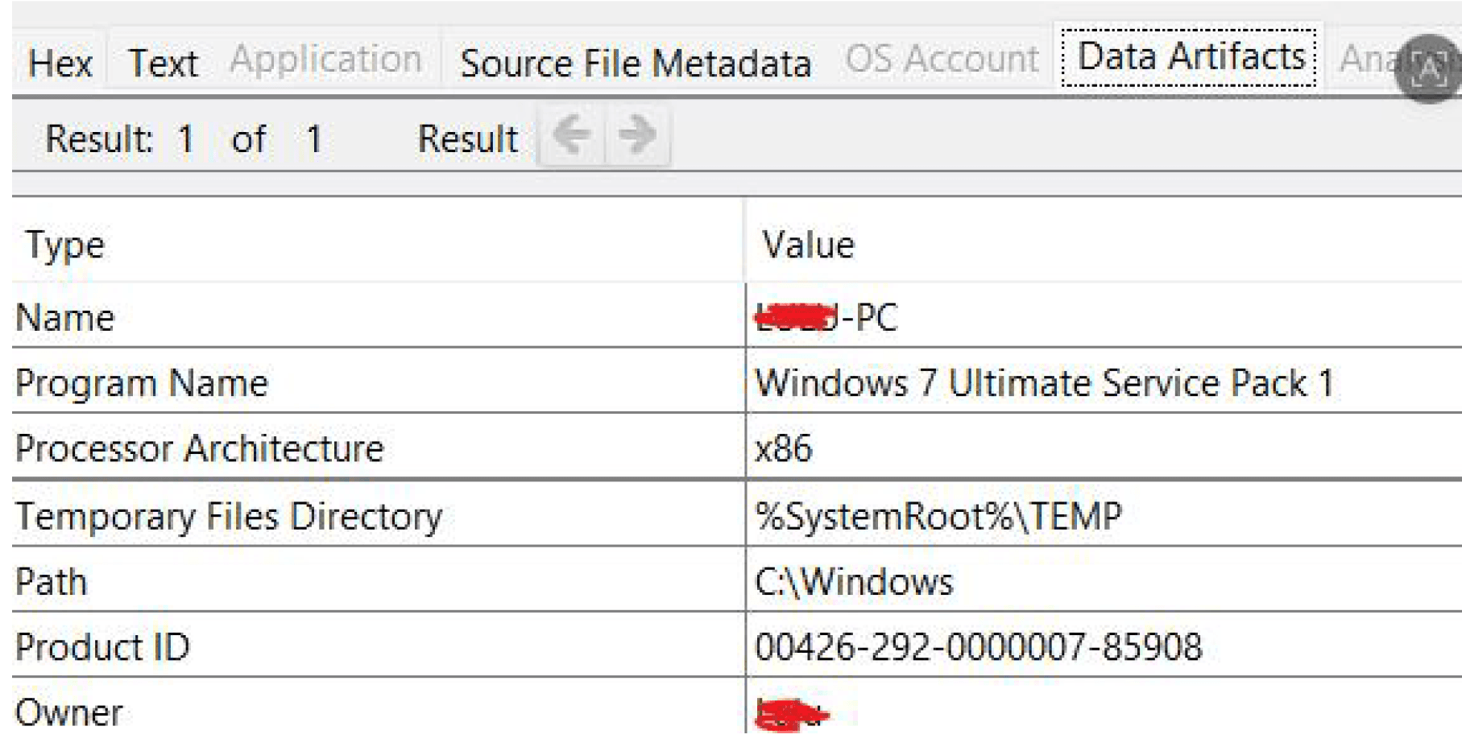Click the round translate icon at top right

[x=1430, y=69]
